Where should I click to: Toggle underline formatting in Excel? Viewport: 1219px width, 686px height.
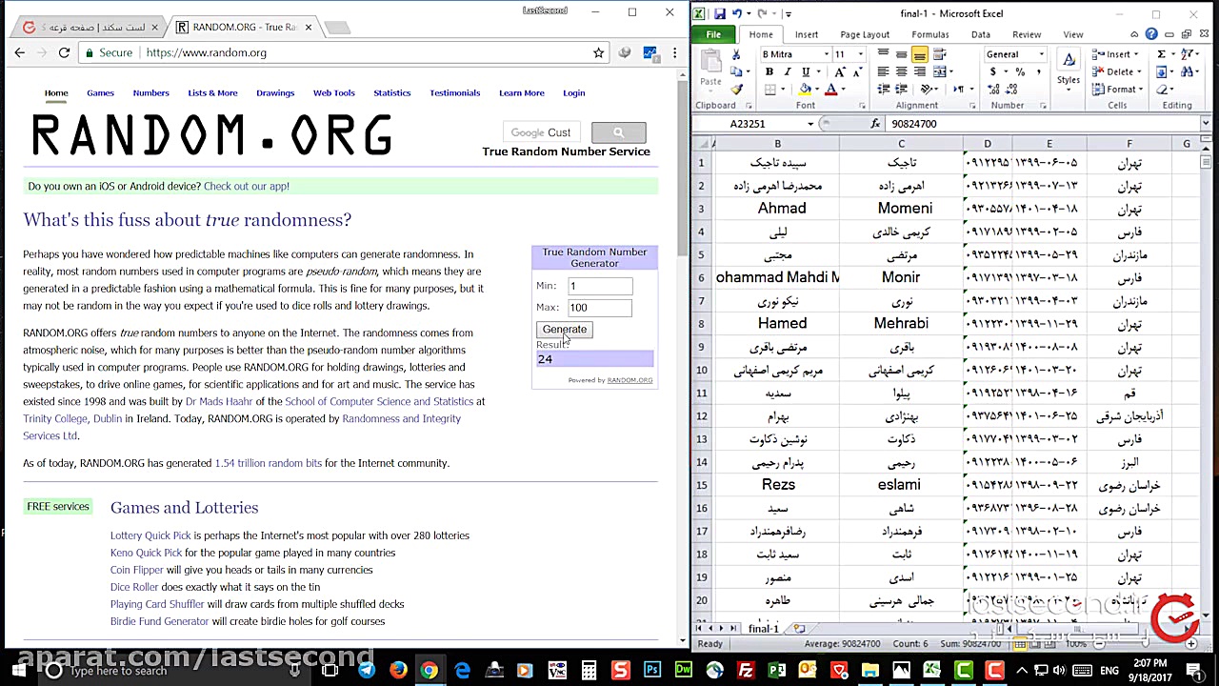click(805, 72)
